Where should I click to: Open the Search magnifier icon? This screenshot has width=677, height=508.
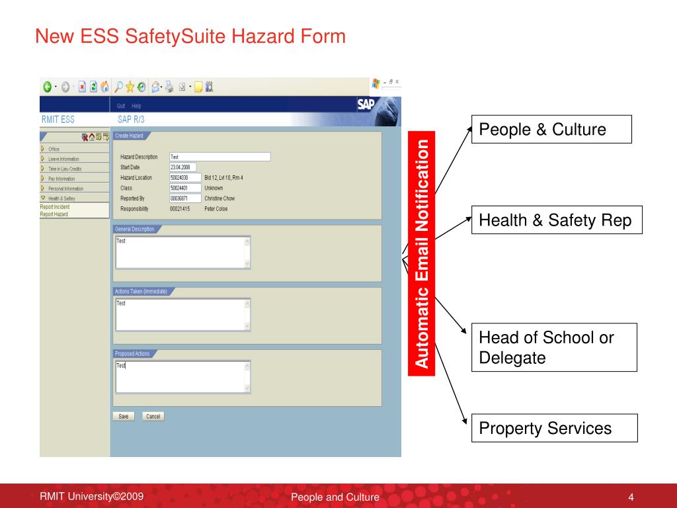tap(118, 87)
